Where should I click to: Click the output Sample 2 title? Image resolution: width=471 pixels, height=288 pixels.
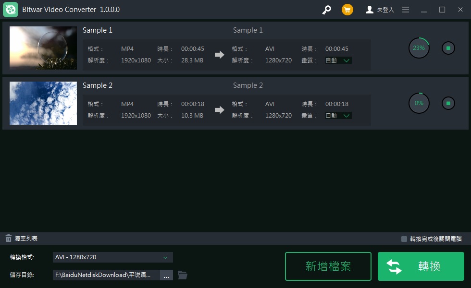[248, 85]
